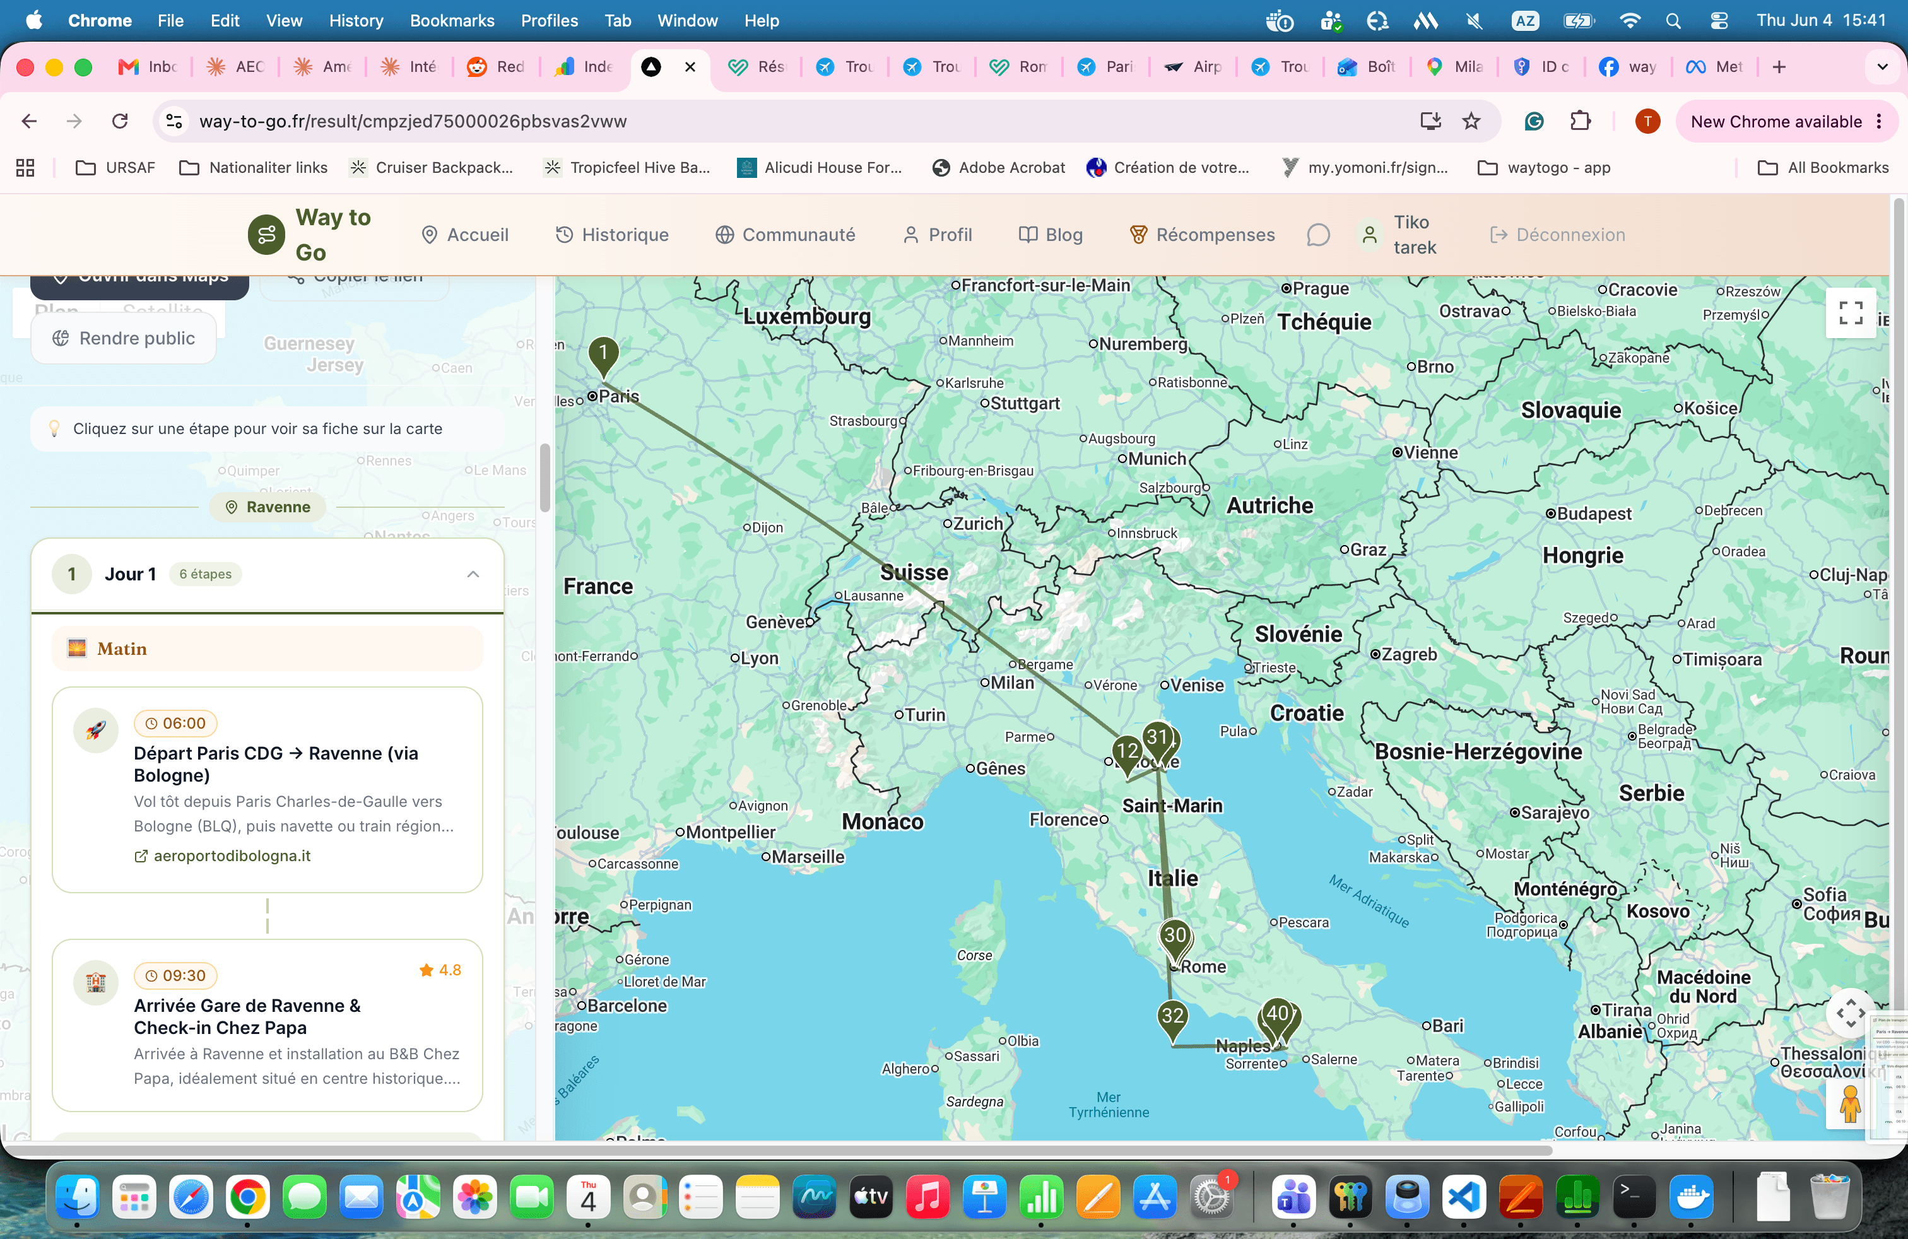Screen dimensions: 1908x1239
Task: Open Spotlight search icon in menu bar
Action: [1673, 21]
